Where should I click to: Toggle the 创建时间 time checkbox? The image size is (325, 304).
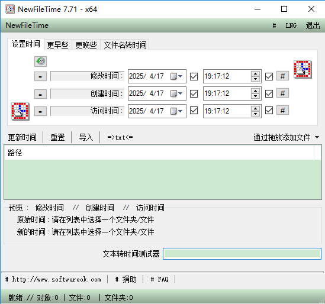pos(269,93)
